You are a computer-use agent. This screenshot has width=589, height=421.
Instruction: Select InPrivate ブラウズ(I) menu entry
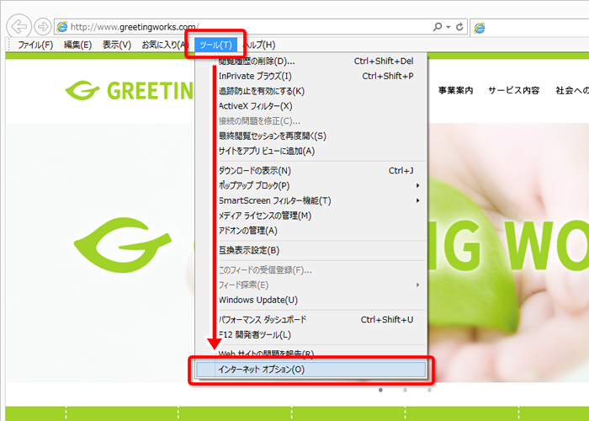(x=255, y=76)
